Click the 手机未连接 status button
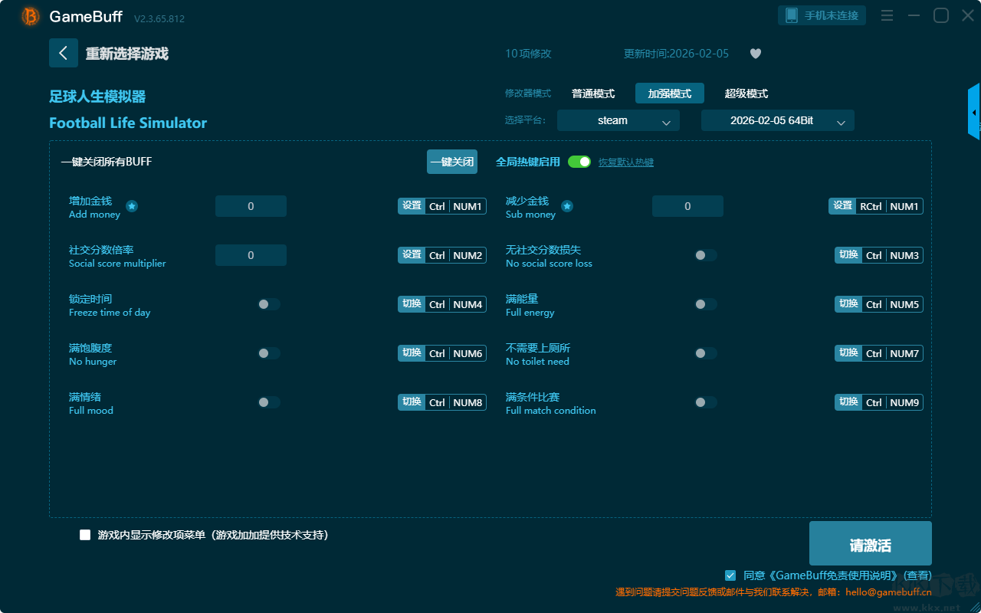This screenshot has height=613, width=981. [x=822, y=15]
